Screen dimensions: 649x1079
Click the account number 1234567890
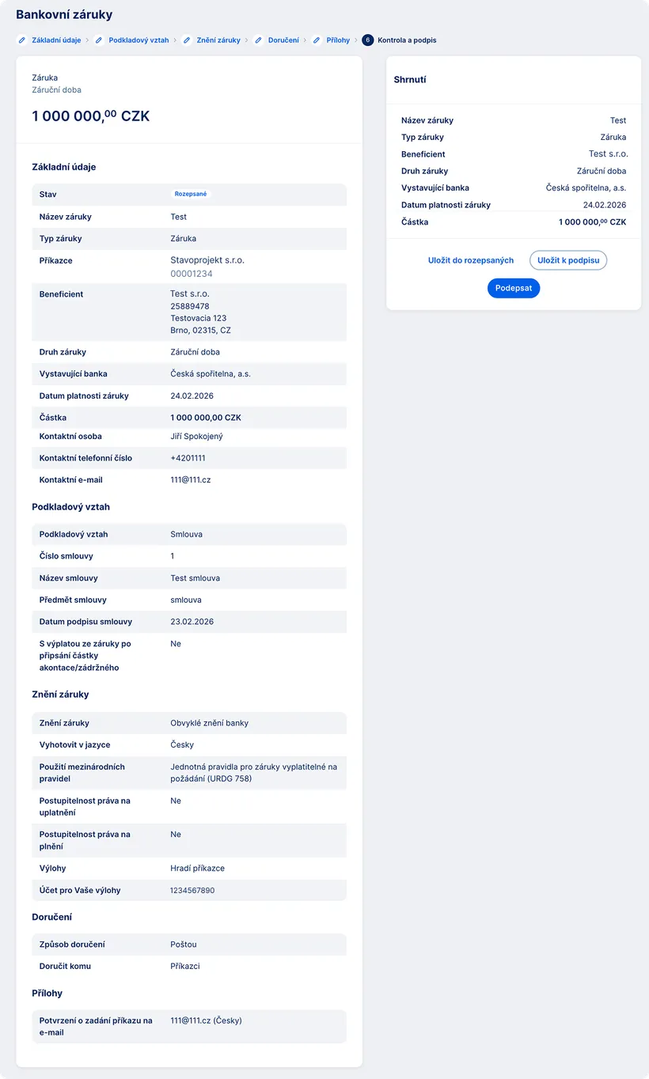click(192, 891)
